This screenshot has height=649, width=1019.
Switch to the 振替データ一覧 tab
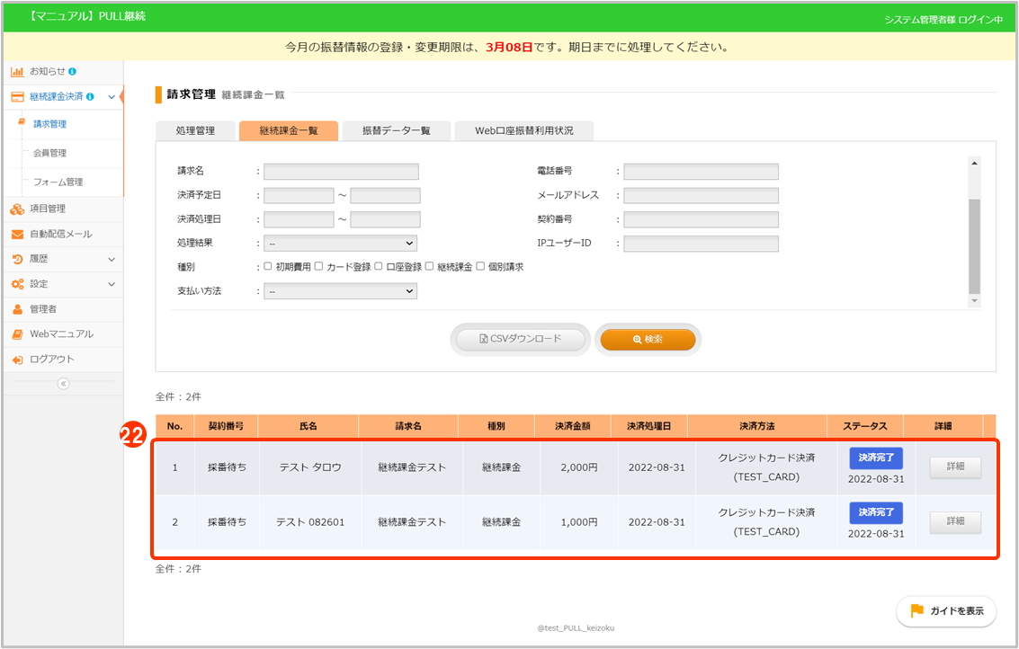pos(396,130)
